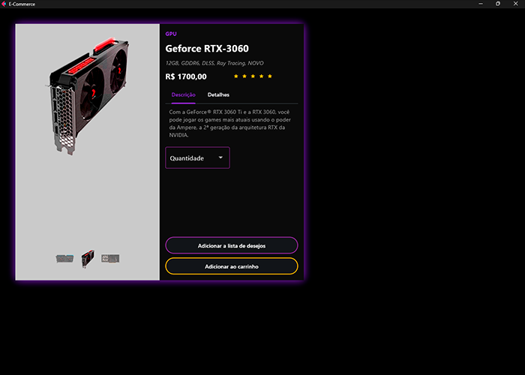Click Adicionar a lista de desejos button
The image size is (525, 375).
[232, 246]
